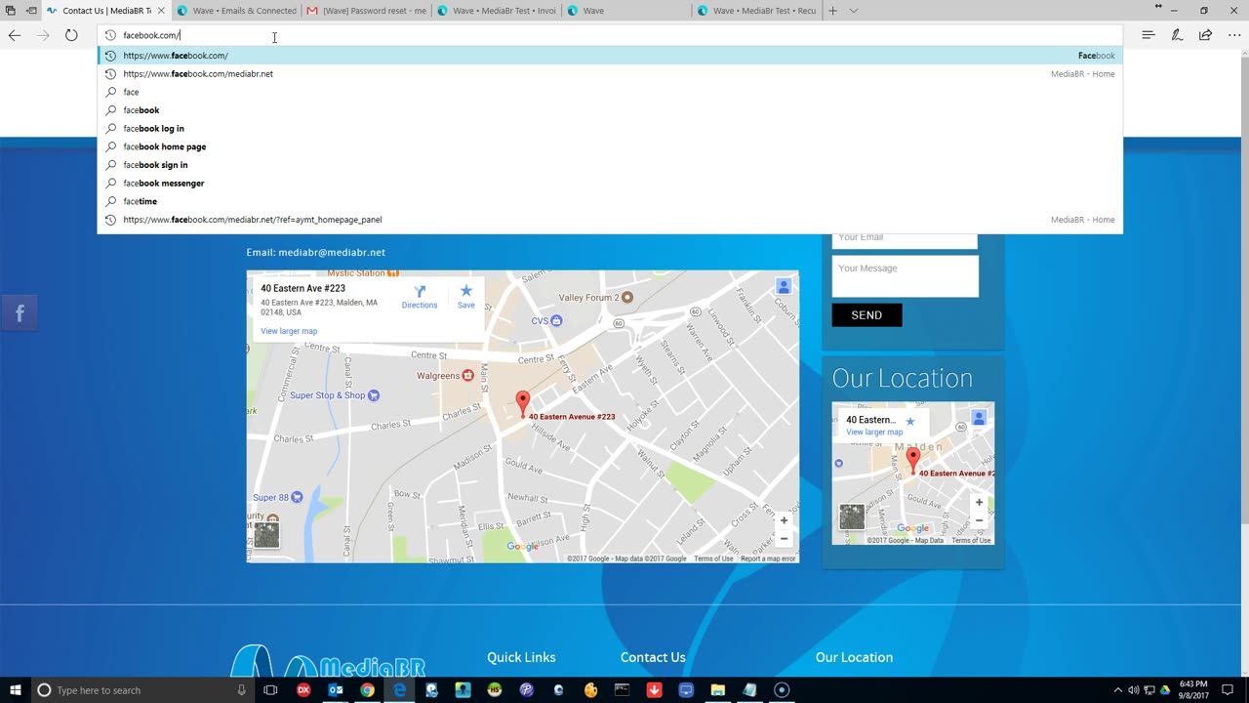
Task: Switch to the Wave MediaBr Test Invoi tab
Action: pos(496,11)
